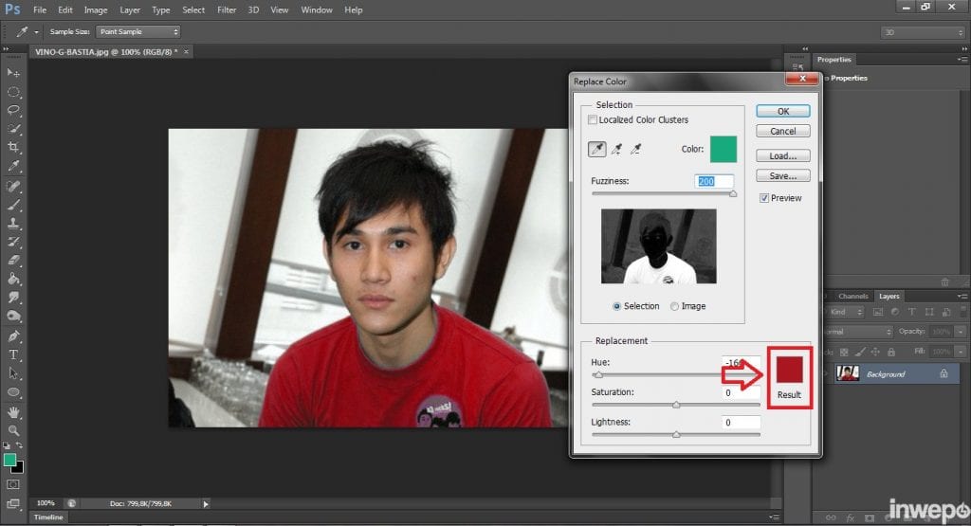Click the Add to Sample eyedropper
971x526 pixels.
[x=617, y=149]
